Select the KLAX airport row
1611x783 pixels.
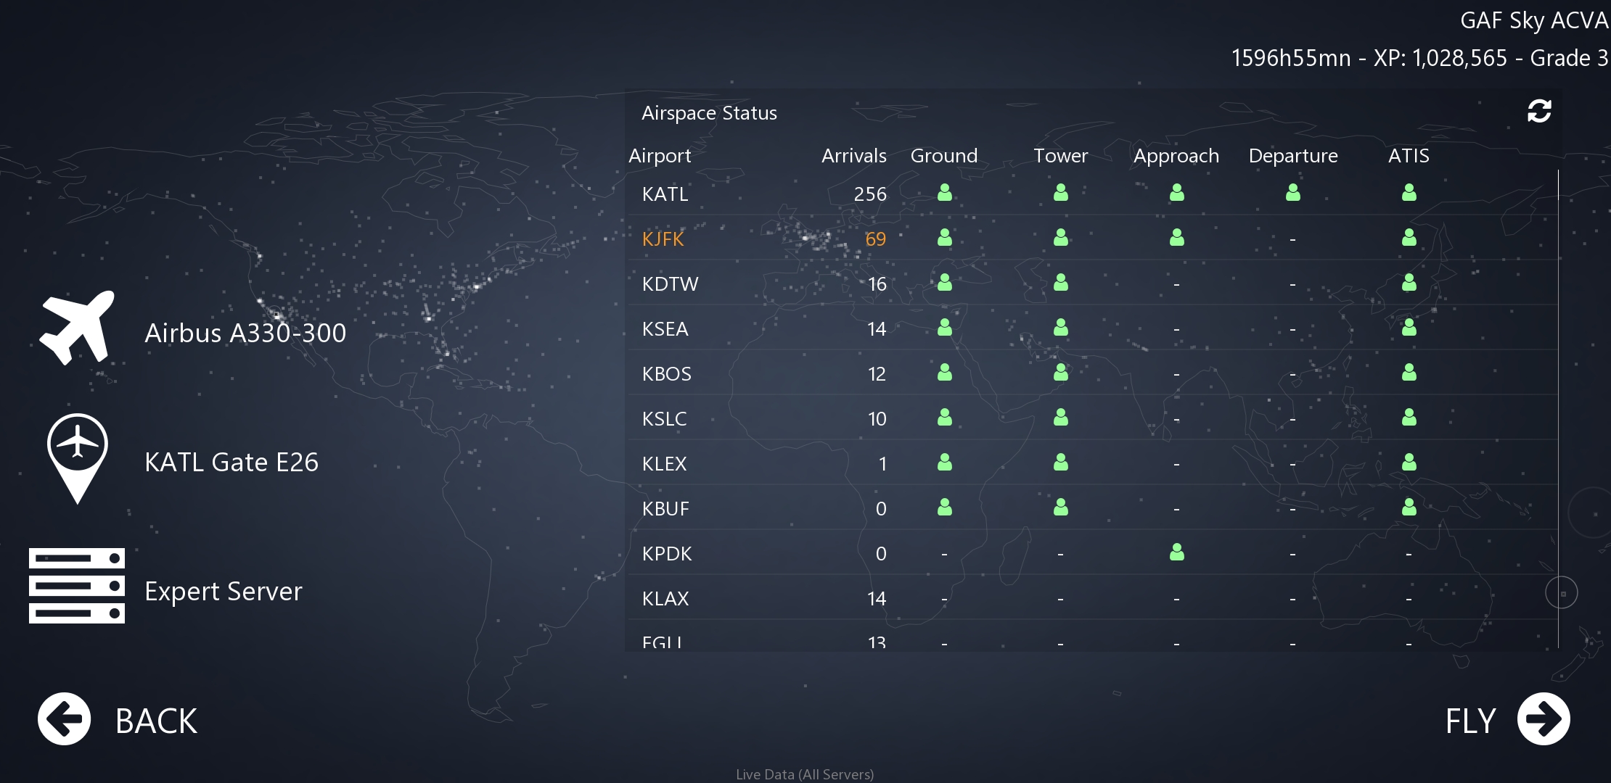(665, 598)
